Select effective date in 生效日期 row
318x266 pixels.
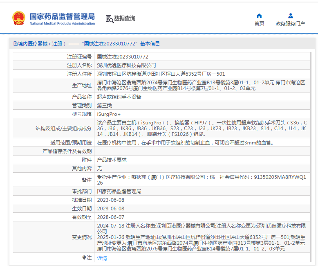click(x=111, y=209)
